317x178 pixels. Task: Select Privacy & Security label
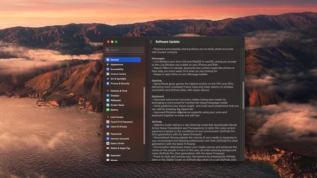point(120,84)
